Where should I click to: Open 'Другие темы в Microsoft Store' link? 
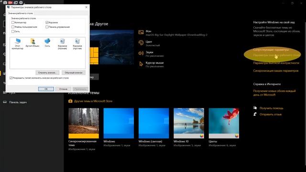coord(93,101)
